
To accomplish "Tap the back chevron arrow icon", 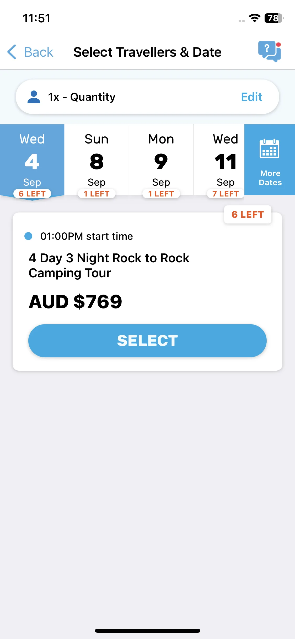I will [12, 52].
